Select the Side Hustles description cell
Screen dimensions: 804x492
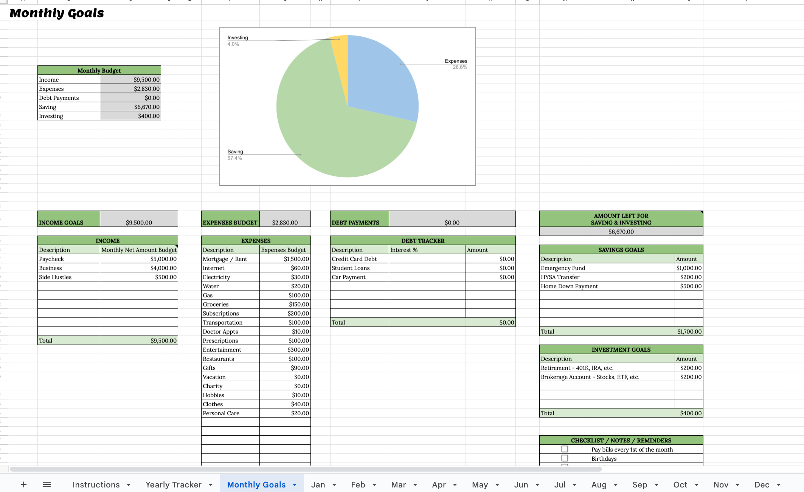69,277
